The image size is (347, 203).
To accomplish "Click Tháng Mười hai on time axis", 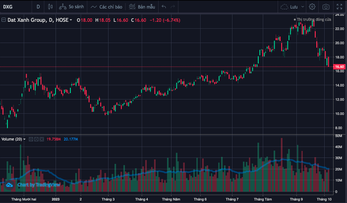I will [x=24, y=199].
